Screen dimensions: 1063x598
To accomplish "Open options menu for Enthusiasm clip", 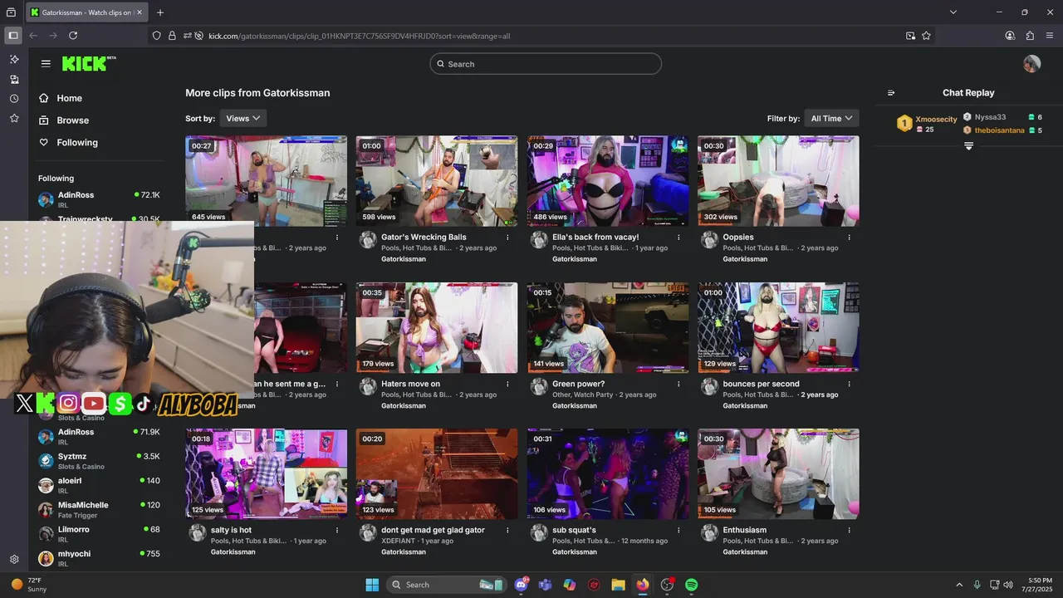I will point(849,530).
